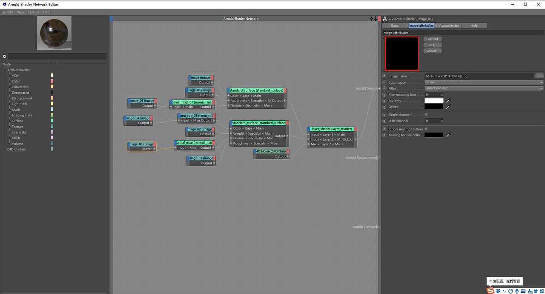Click the Locate... button
Screen dimensions: 545x294
click(433, 51)
